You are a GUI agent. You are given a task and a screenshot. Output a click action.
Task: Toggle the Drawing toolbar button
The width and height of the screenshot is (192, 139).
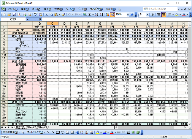(x=112, y=15)
